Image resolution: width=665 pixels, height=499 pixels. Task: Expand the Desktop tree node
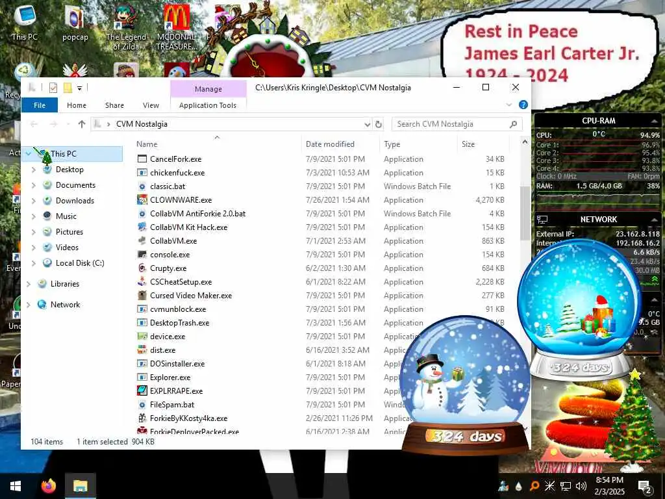point(34,170)
